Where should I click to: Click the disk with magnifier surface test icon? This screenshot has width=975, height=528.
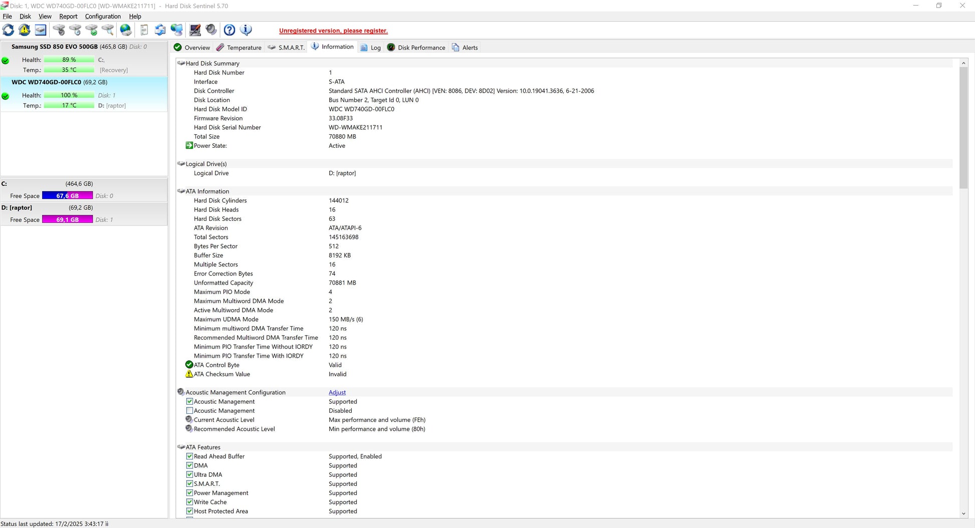pos(108,30)
